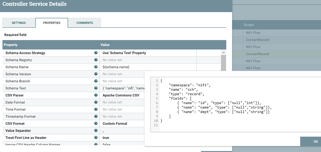This screenshot has width=321, height=152.
Task: Click help icon beside Schema Name
Action: click(x=96, y=67)
